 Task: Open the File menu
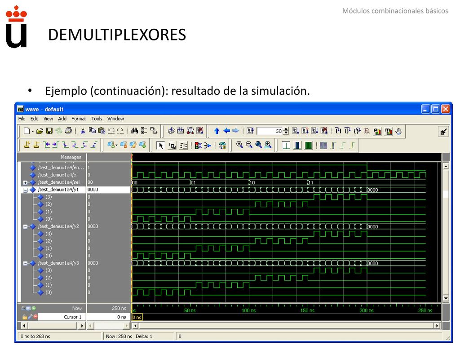pyautogui.click(x=22, y=119)
